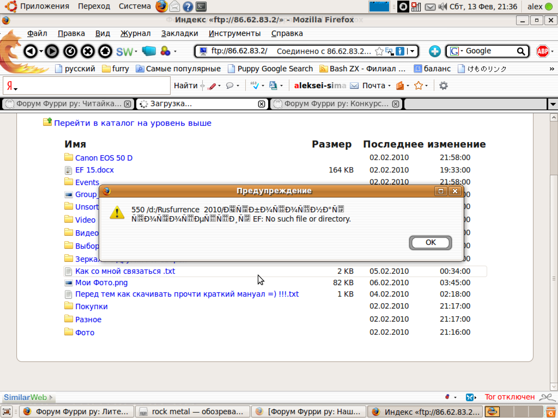Open the Adblock Plus ABP icon
Screen dimensions: 558x418
[x=543, y=51]
